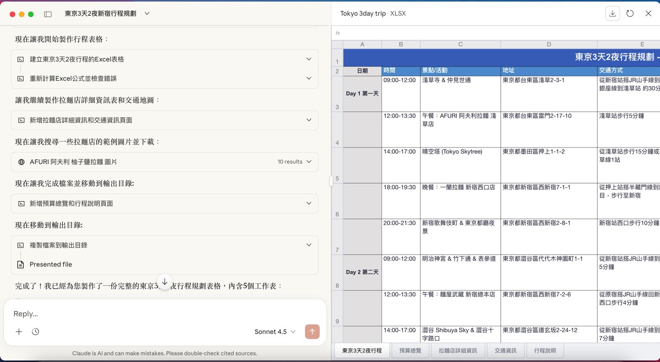Open the 交通資訊 sheet tab
Image resolution: width=660 pixels, height=362 pixels.
tap(505, 351)
